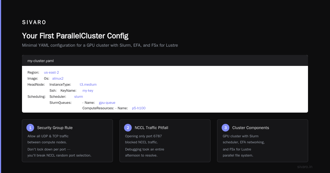Click the KeyName key
Screen dimensions: 330x173
tap(68, 91)
